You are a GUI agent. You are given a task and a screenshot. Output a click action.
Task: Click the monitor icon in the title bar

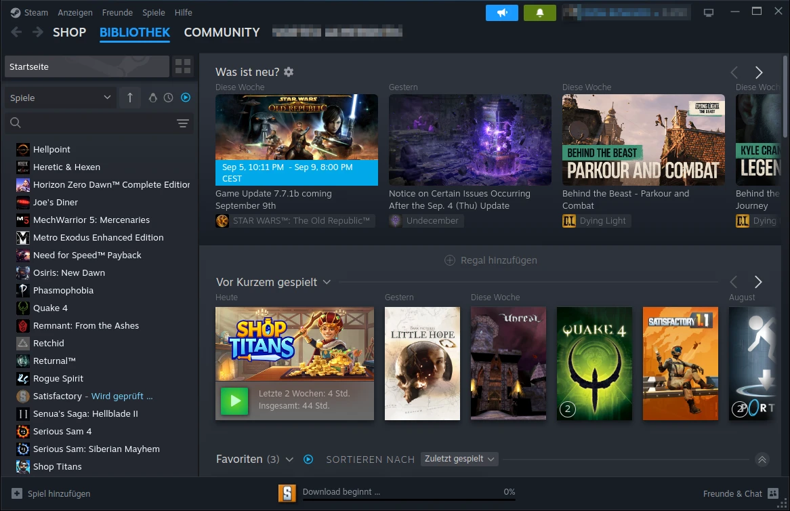pyautogui.click(x=709, y=12)
